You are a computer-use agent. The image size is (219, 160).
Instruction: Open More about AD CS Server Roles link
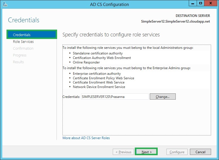click(x=86, y=138)
